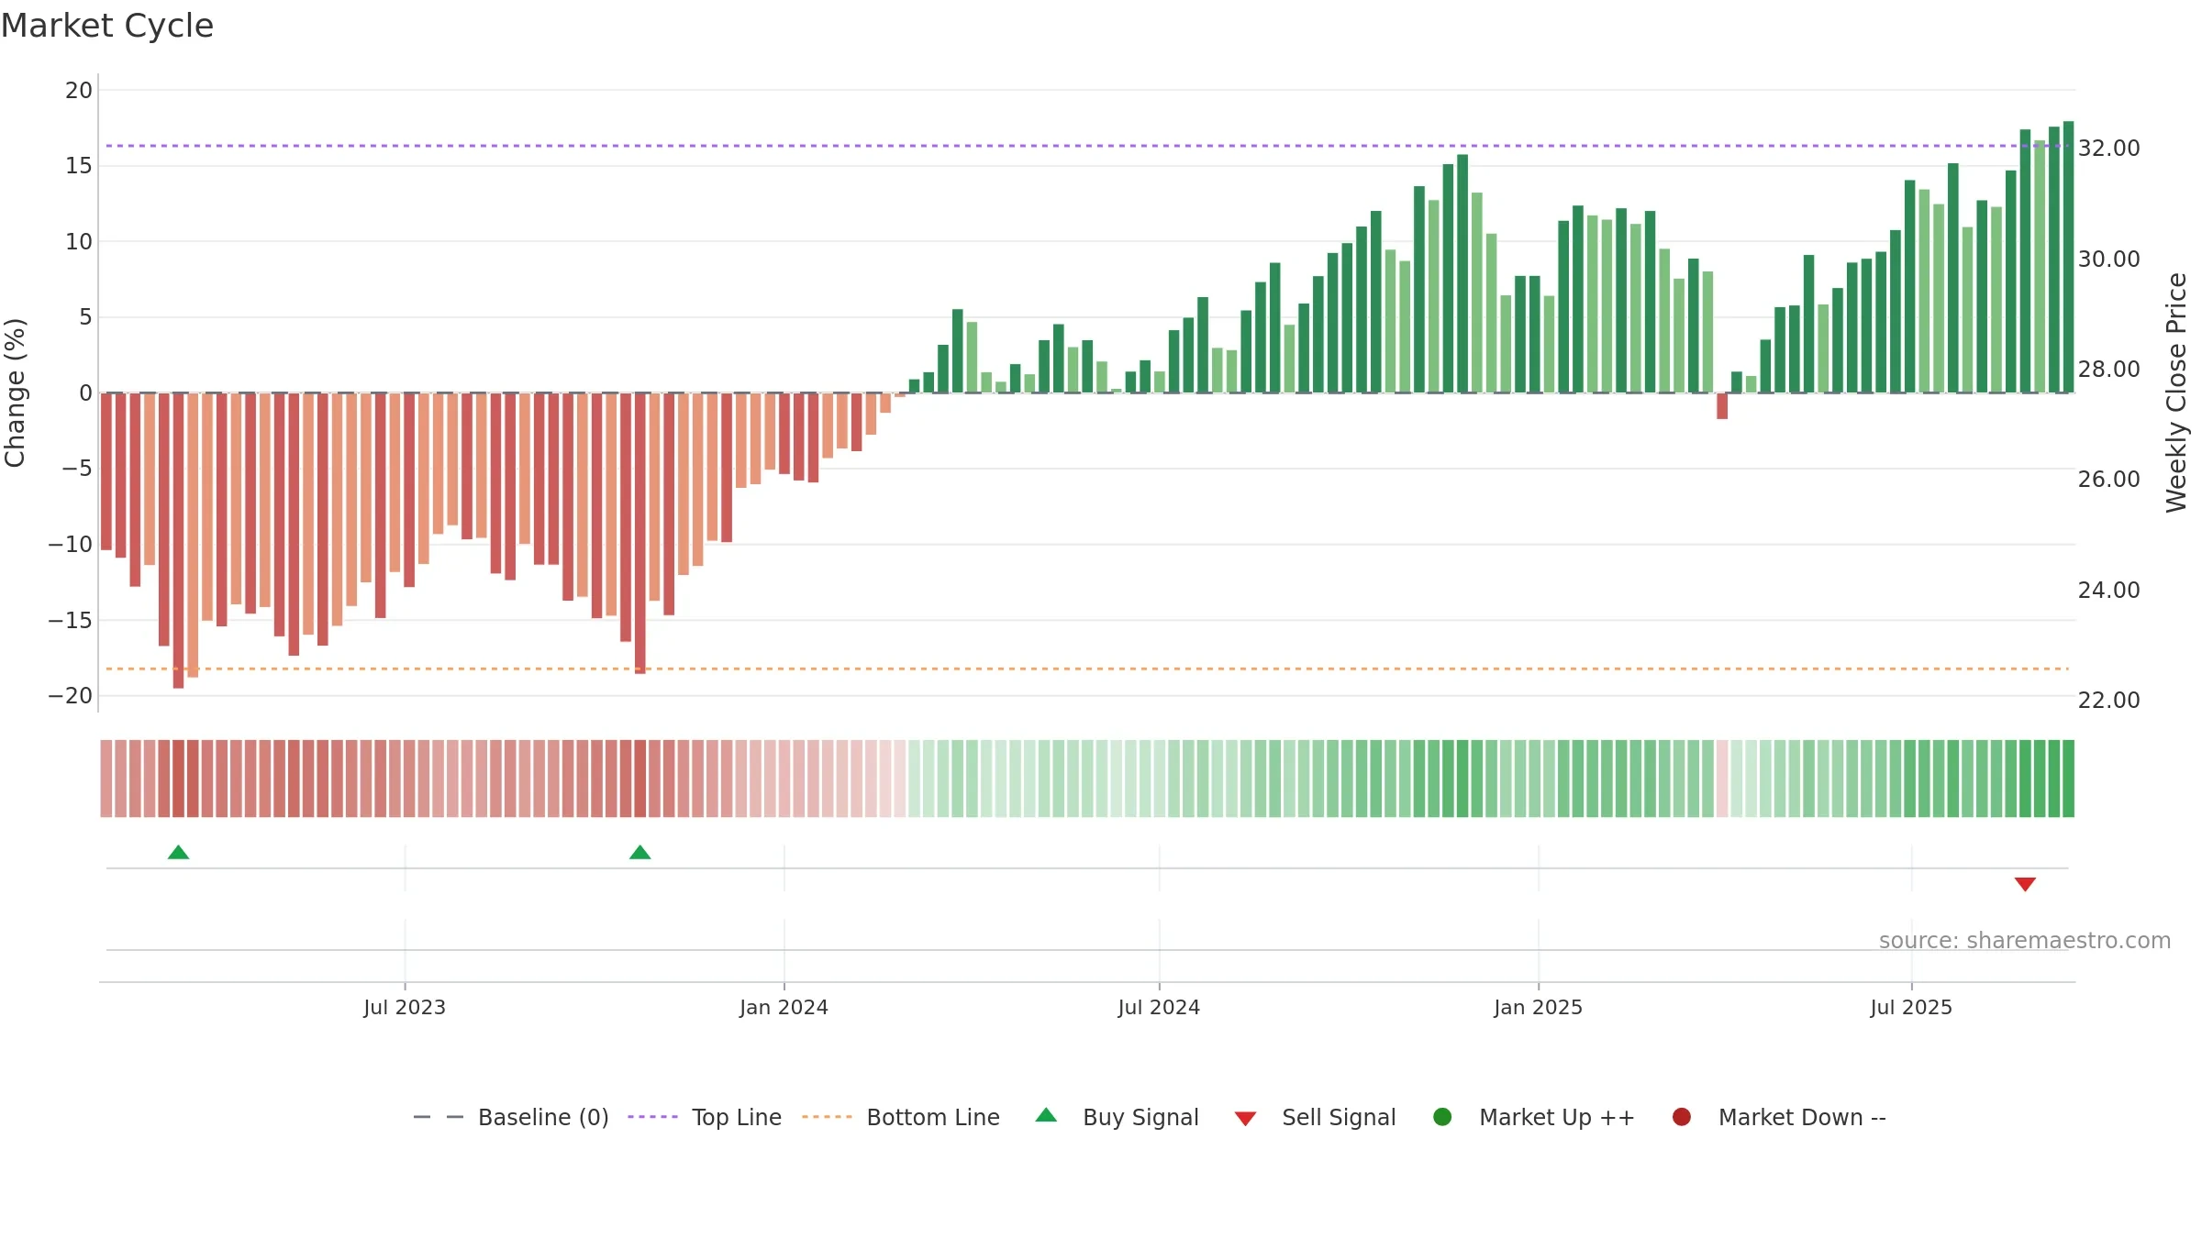Click the single red bar in early 2025
This screenshot has height=1238, width=2202.
1722,406
